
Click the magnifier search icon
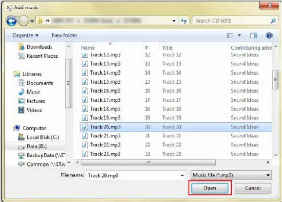pos(273,21)
